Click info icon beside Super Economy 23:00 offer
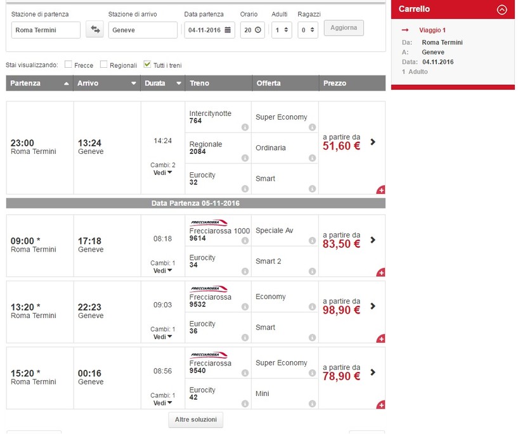This screenshot has width=520, height=434. click(312, 127)
